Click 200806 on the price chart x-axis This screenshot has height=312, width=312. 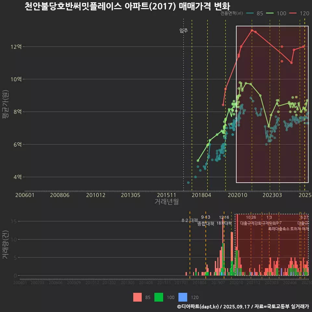pos(60,195)
